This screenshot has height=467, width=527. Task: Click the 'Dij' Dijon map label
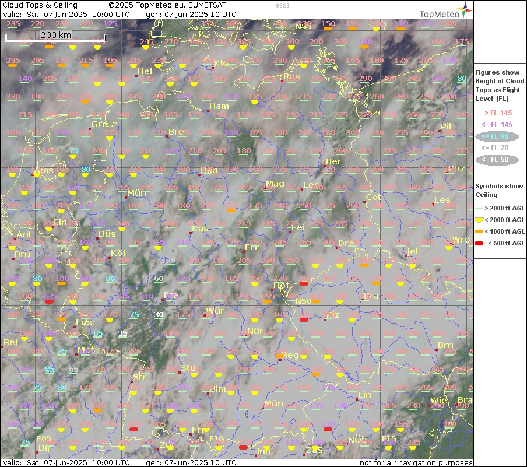44,448
